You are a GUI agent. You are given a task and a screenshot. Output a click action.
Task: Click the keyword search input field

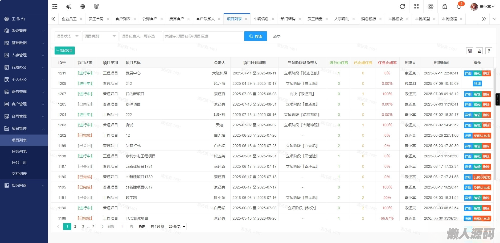[x=203, y=36]
